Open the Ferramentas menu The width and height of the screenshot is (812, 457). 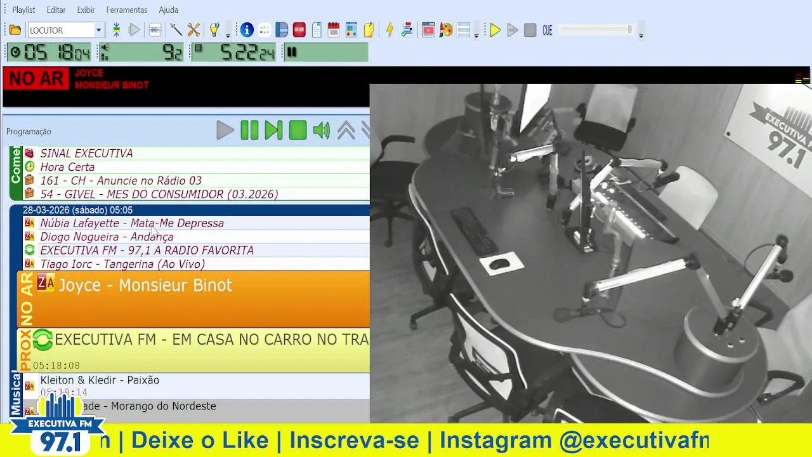coord(127,10)
